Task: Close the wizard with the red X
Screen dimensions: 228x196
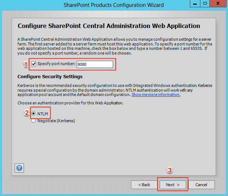Action: click(x=218, y=4)
